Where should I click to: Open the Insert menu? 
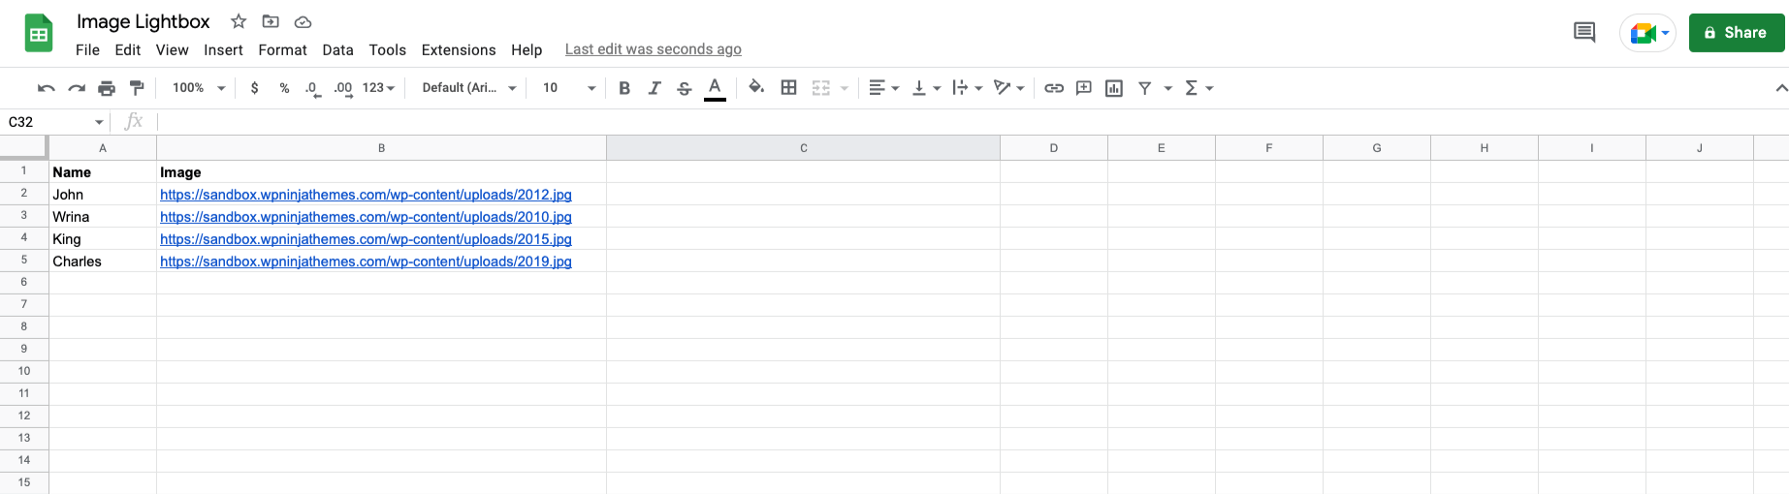click(x=223, y=50)
